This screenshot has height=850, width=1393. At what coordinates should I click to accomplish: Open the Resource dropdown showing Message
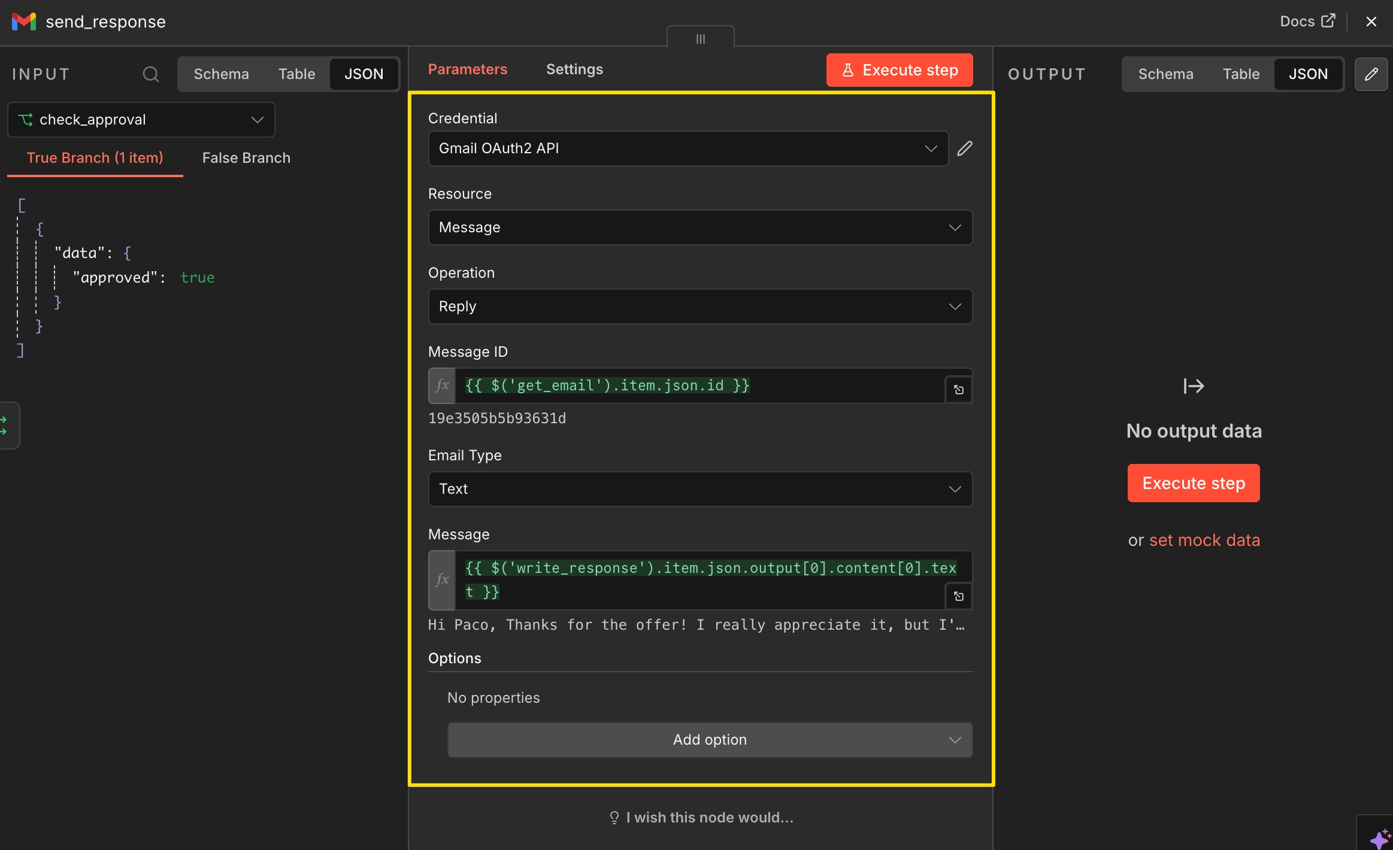pyautogui.click(x=700, y=227)
